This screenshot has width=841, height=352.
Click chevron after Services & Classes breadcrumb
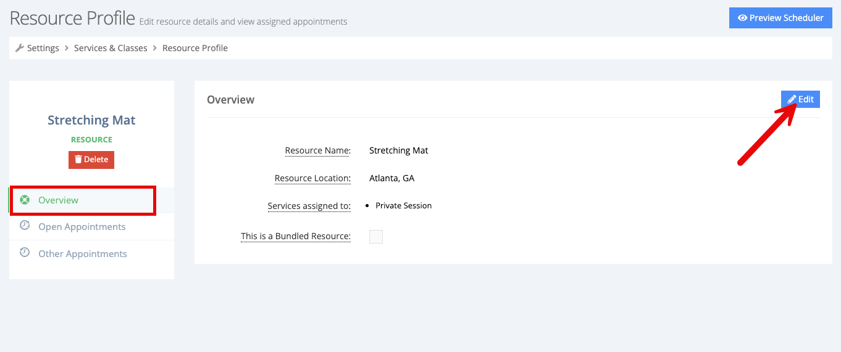tap(155, 48)
